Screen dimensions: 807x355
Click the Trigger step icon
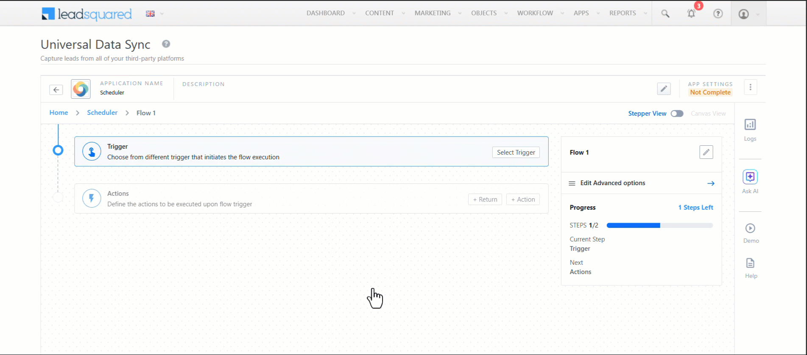(x=92, y=151)
